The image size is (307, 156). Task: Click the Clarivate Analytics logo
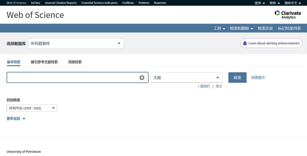pyautogui.click(x=288, y=15)
